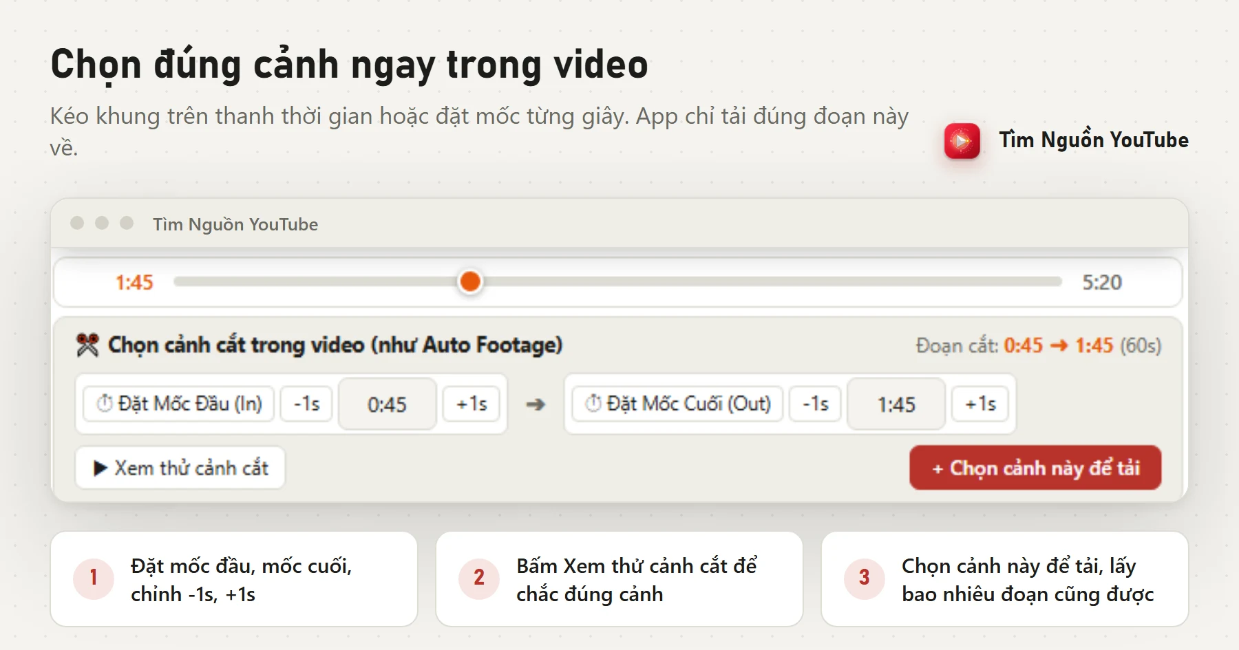The width and height of the screenshot is (1239, 650).
Task: Click the card Chọn cảnh này để tải, lấy
Action: click(x=1005, y=579)
